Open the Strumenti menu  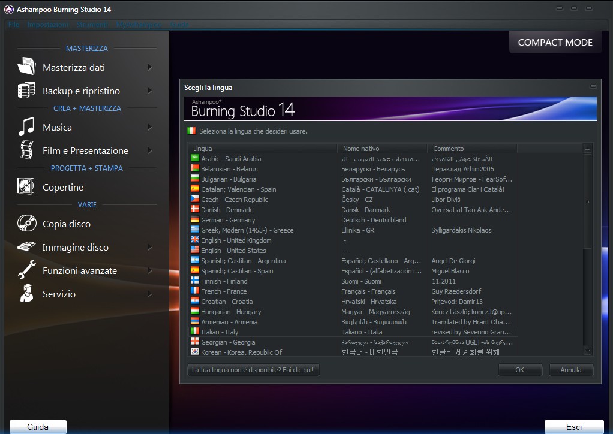92,25
